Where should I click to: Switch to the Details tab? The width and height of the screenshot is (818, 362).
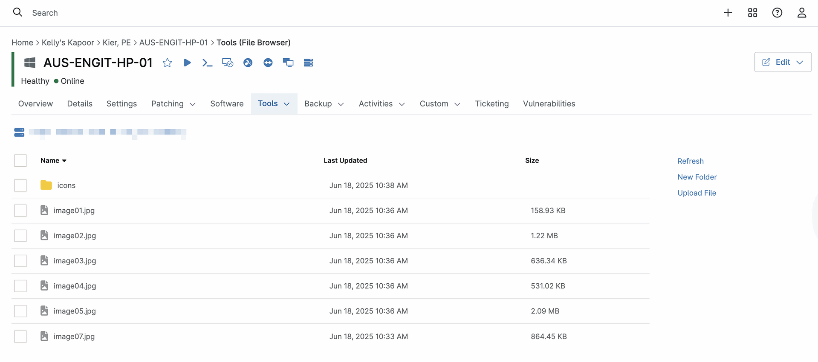click(80, 104)
